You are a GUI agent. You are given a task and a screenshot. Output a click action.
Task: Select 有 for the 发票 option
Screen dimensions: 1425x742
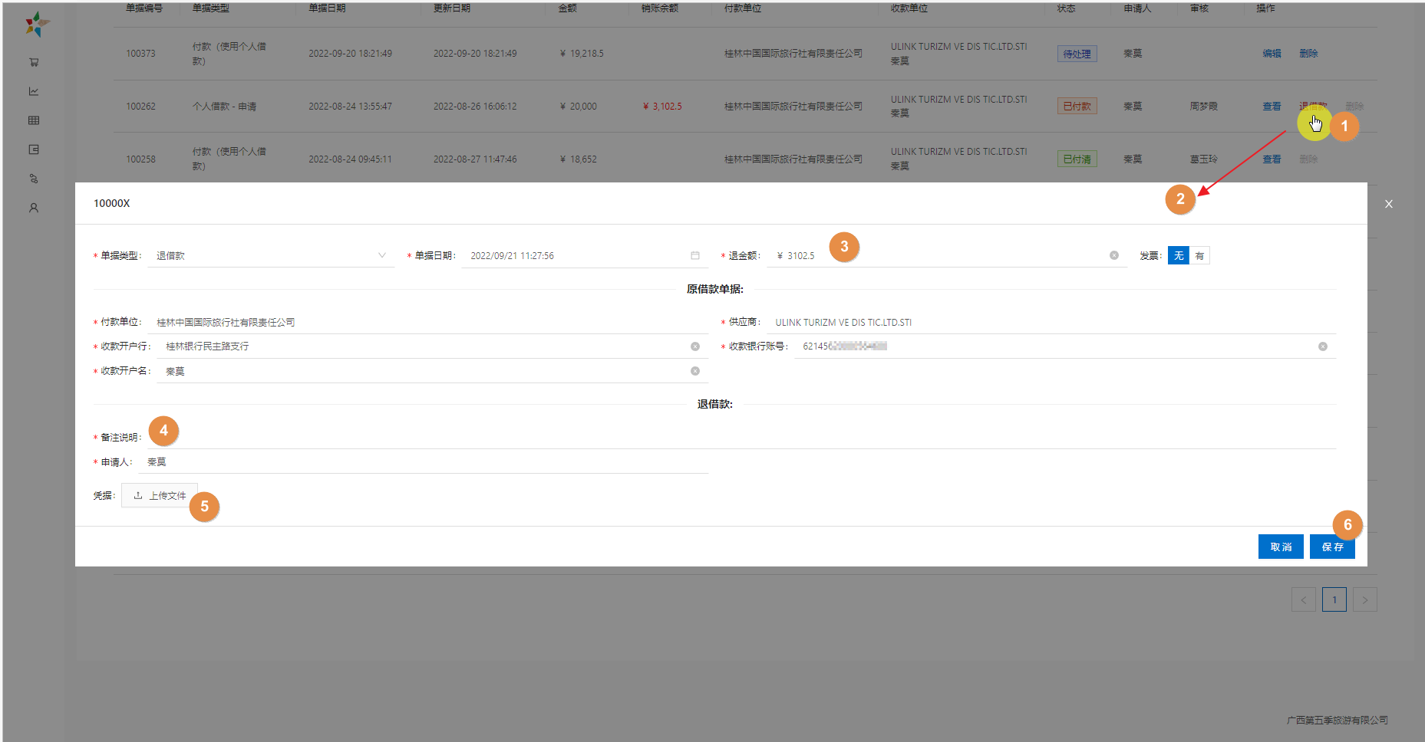coord(1199,256)
